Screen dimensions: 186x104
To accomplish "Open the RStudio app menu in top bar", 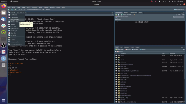I will click(x=15, y=1).
